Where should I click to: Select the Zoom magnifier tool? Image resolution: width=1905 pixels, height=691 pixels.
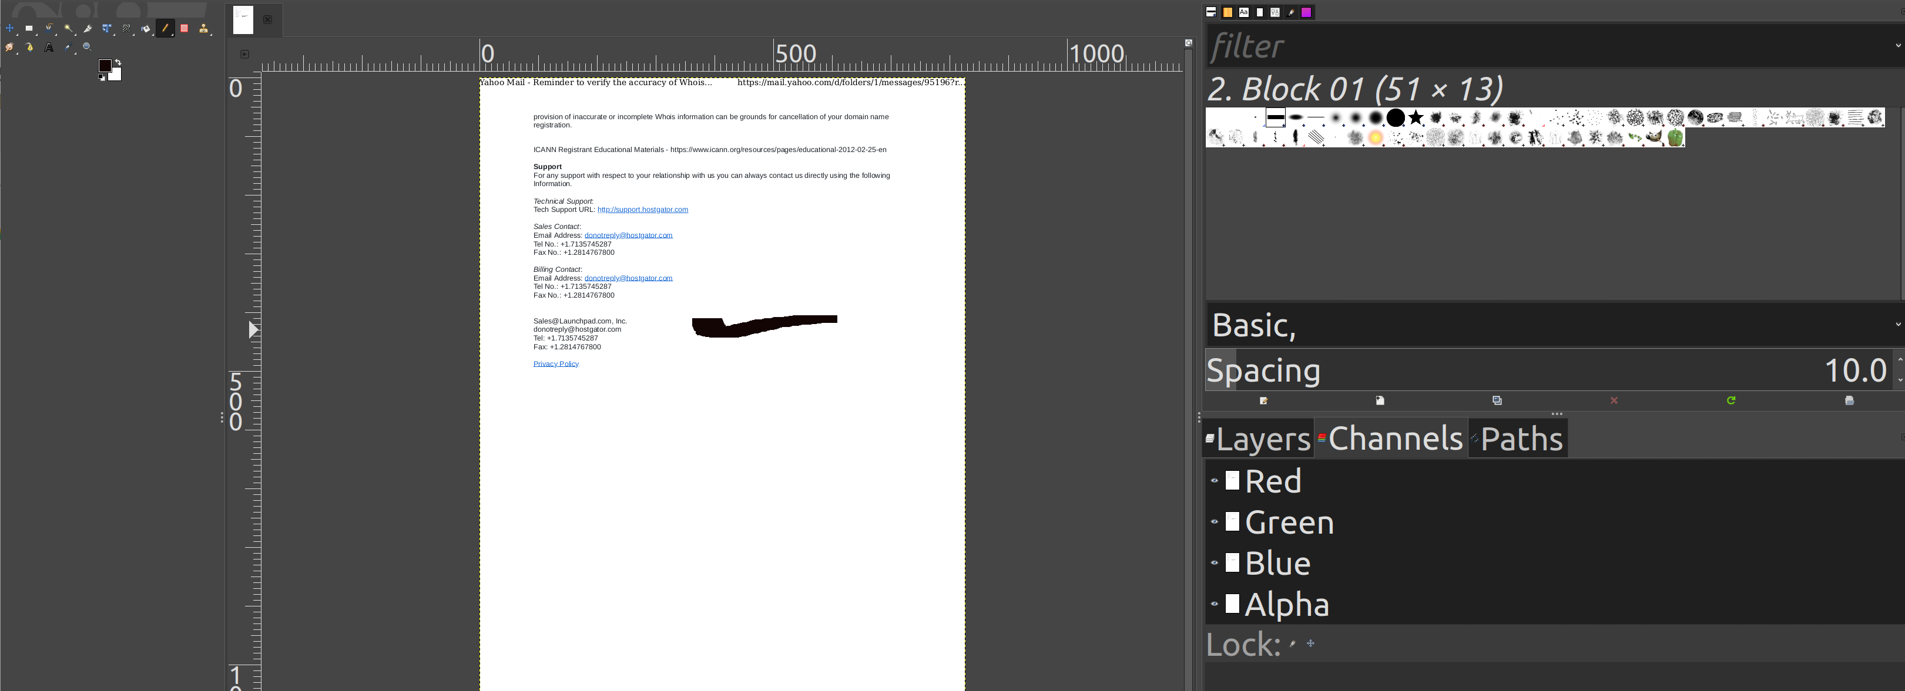point(88,48)
